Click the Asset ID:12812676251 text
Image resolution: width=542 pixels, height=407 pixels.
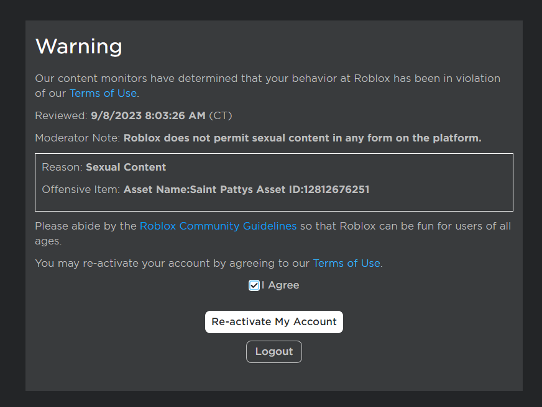pyautogui.click(x=328, y=189)
